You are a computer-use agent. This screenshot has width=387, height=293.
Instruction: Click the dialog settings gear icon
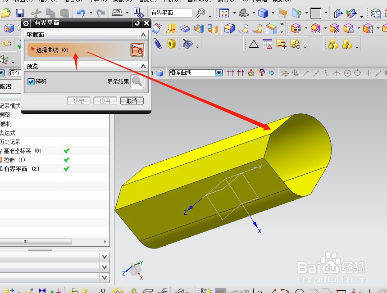tap(26, 23)
